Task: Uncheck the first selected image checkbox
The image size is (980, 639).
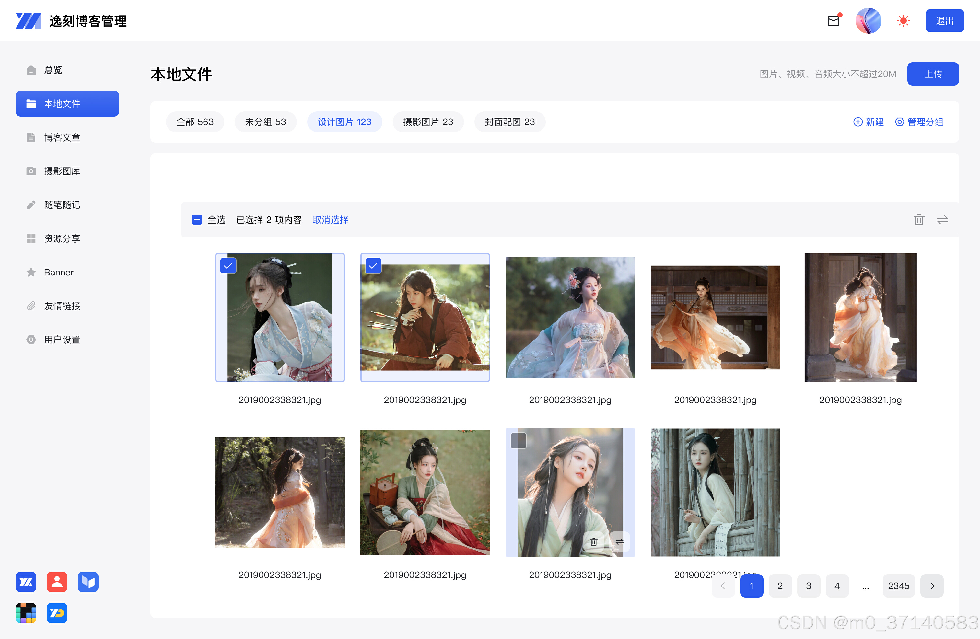Action: point(228,266)
